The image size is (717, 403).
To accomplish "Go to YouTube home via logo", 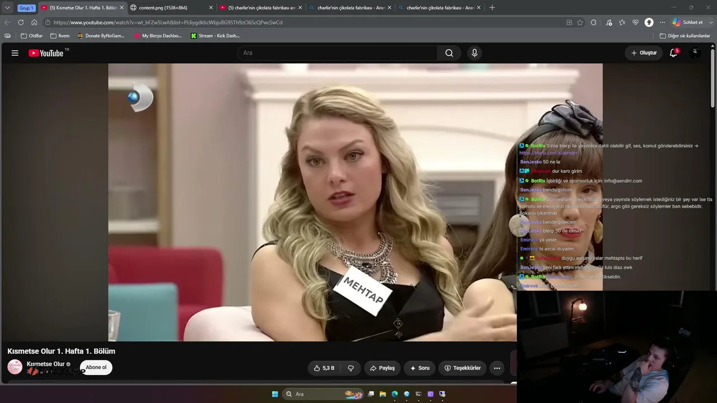I will pos(46,53).
